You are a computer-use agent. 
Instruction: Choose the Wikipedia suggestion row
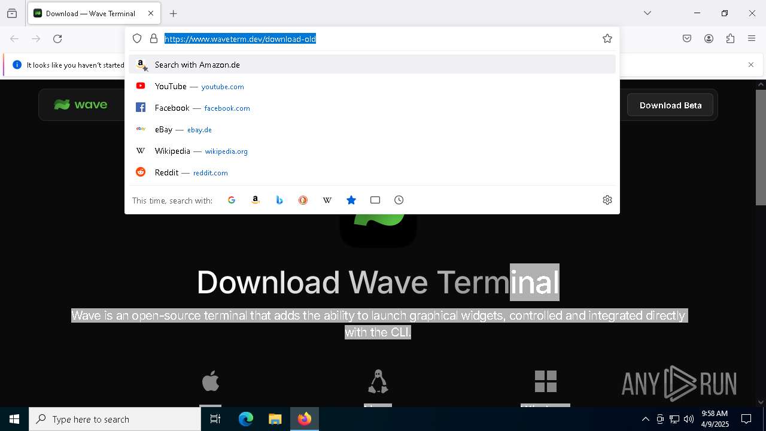point(372,151)
